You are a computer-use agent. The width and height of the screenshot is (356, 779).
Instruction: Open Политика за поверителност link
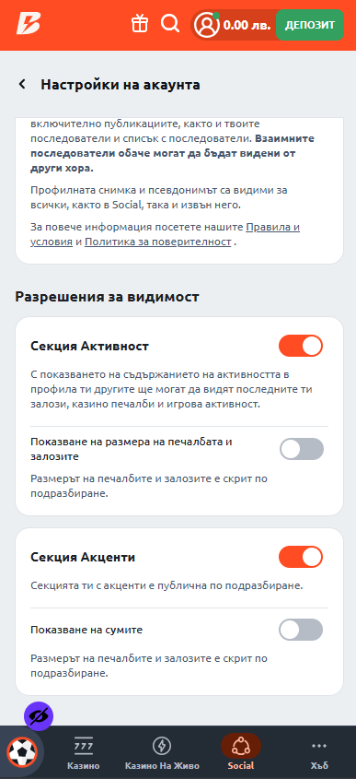(x=157, y=242)
